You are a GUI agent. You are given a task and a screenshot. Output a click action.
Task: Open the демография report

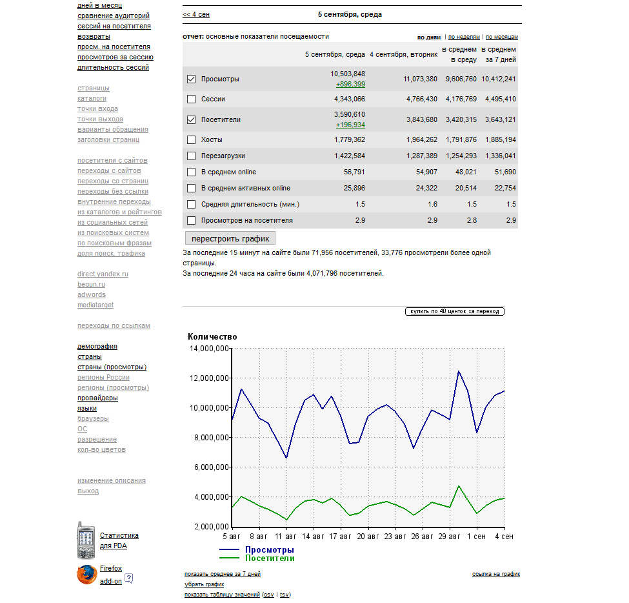click(97, 347)
